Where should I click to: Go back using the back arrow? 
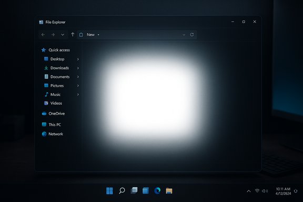pos(43,35)
